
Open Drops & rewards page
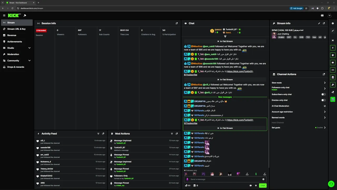pyautogui.click(x=17, y=67)
